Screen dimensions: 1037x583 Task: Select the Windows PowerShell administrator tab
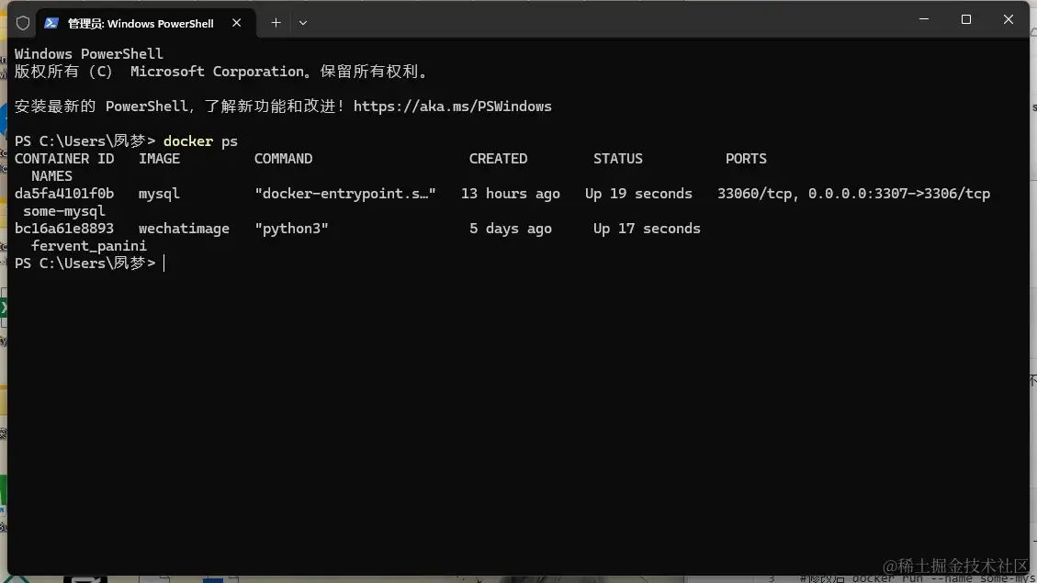click(145, 23)
